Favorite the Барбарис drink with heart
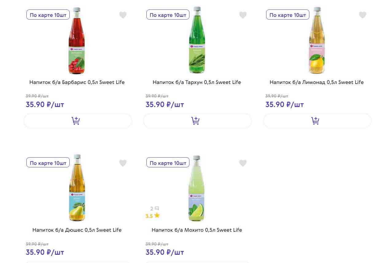Image resolution: width=380 pixels, height=263 pixels. (123, 15)
